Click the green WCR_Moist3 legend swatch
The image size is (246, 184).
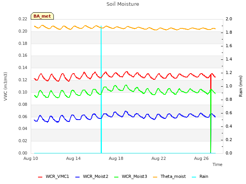click(x=116, y=177)
